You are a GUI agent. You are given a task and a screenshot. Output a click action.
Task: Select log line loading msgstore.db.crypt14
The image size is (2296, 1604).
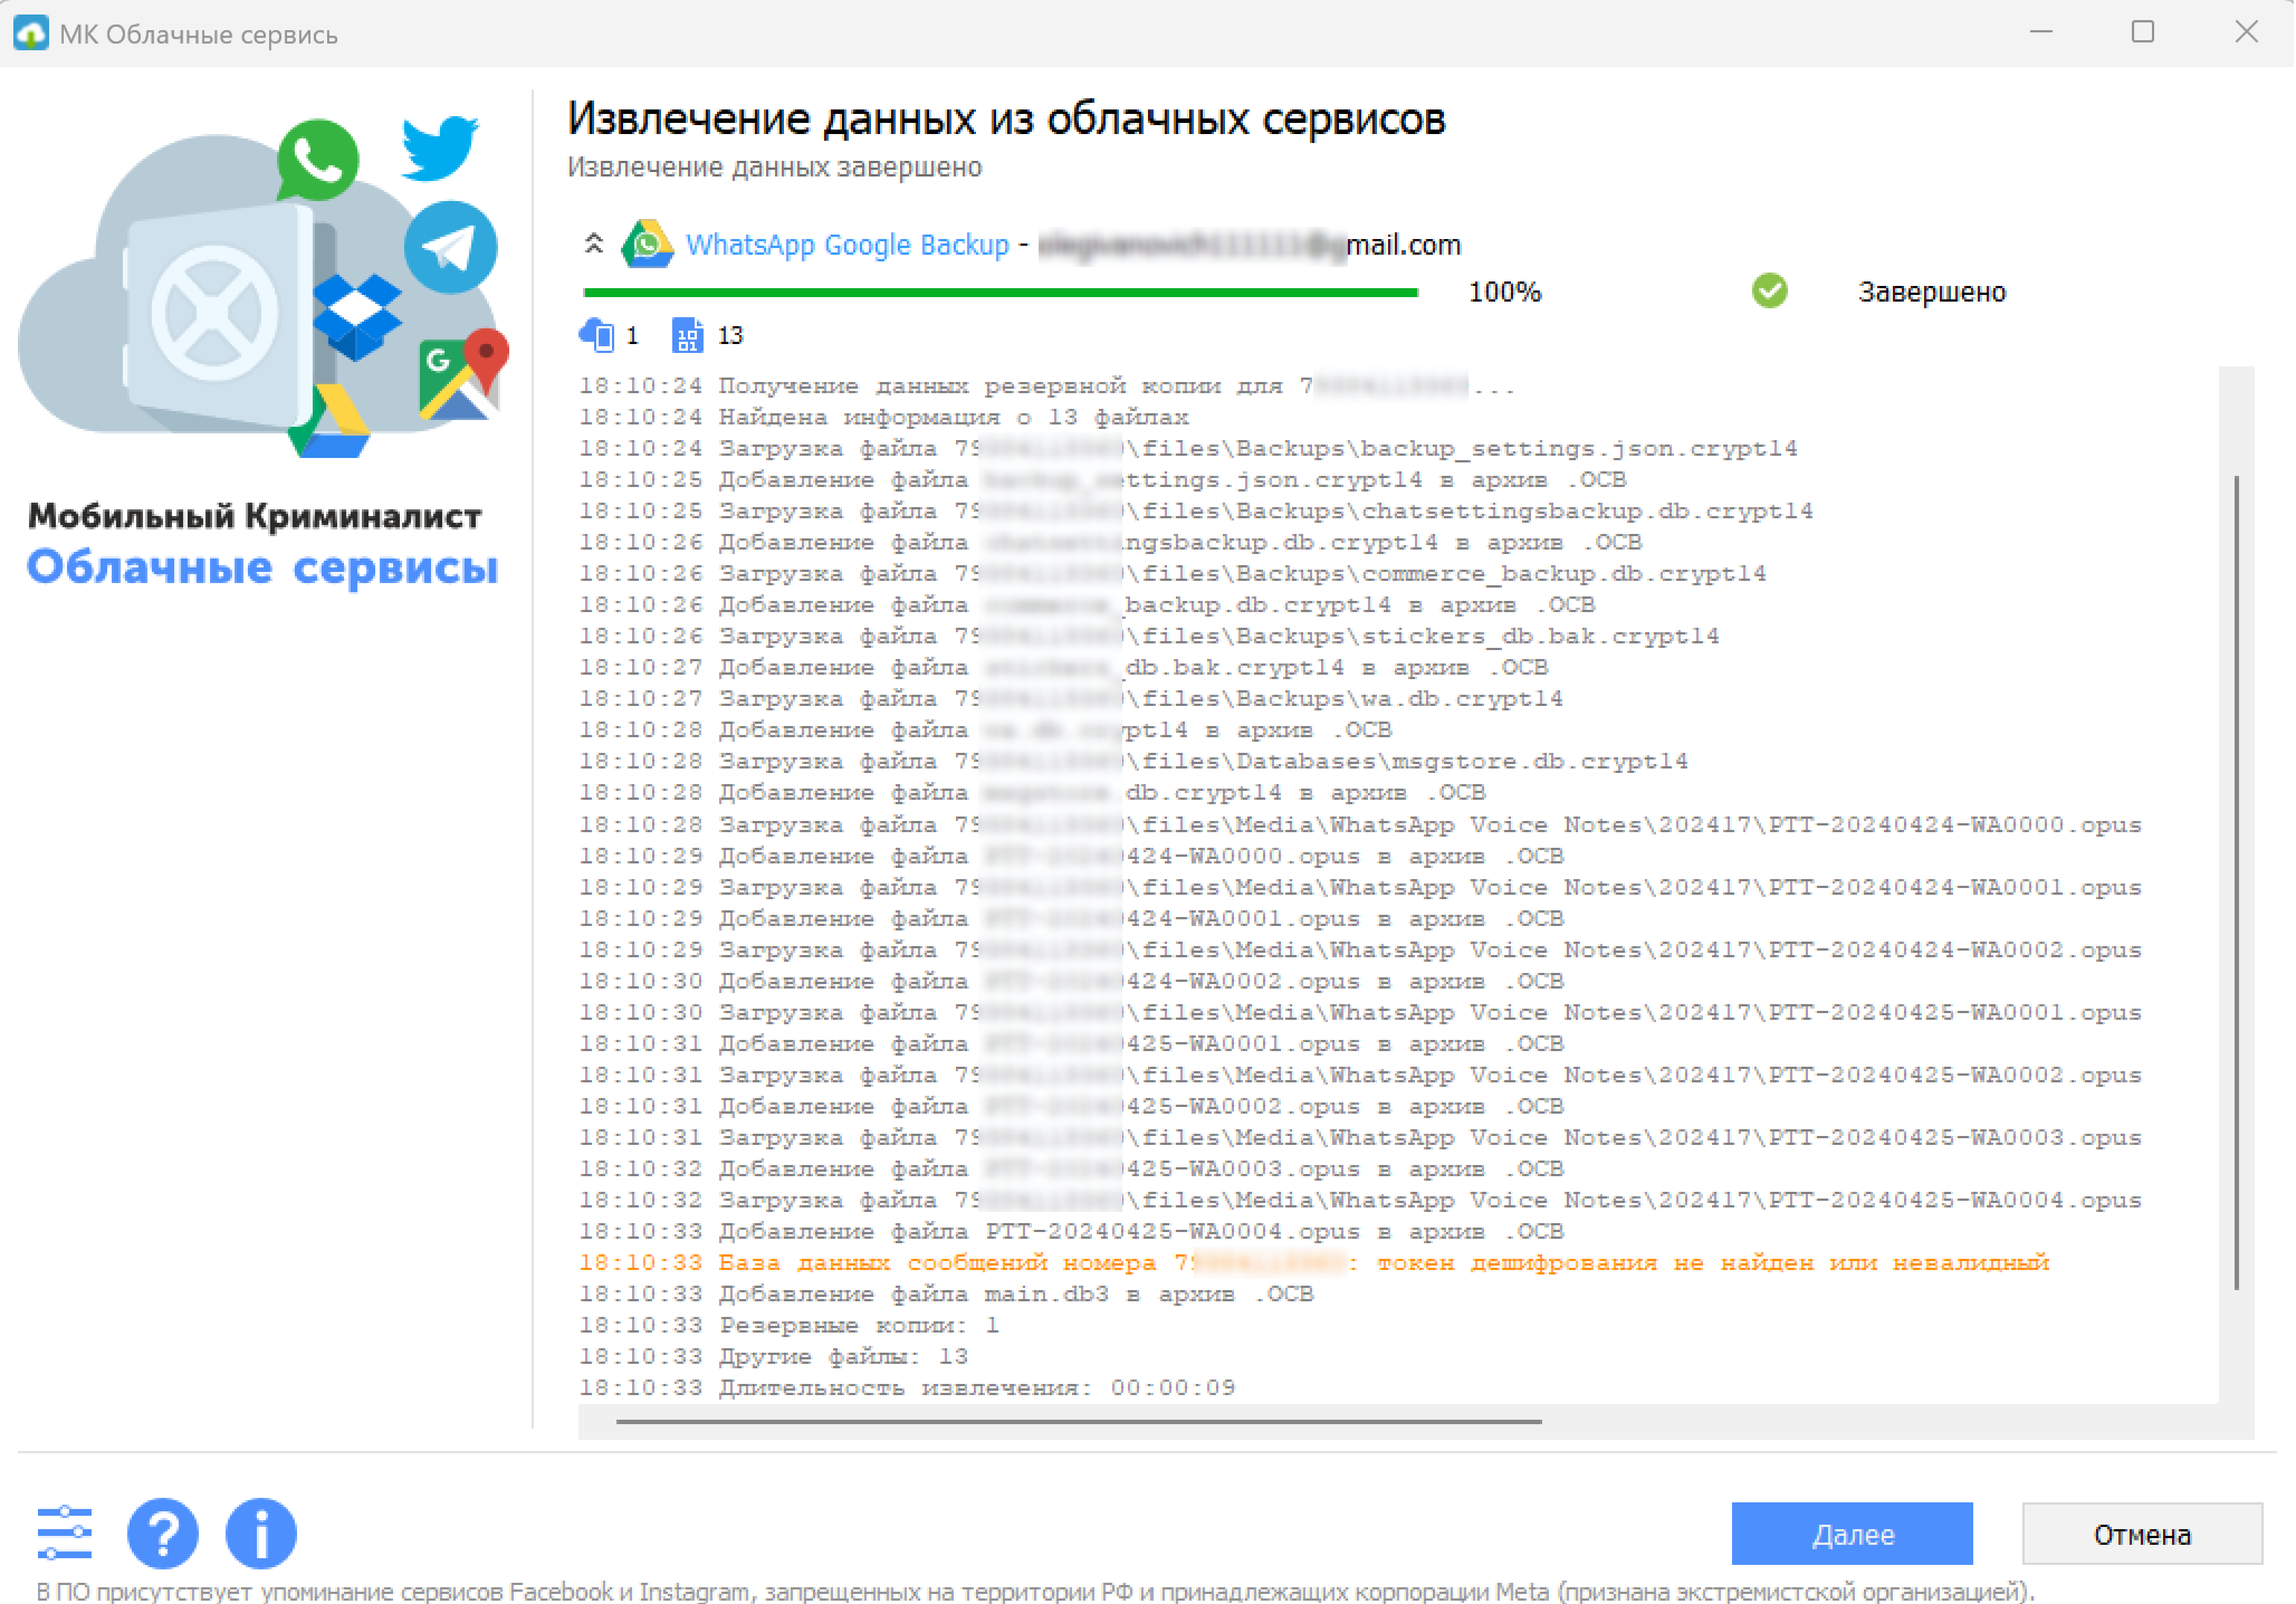pos(1133,762)
